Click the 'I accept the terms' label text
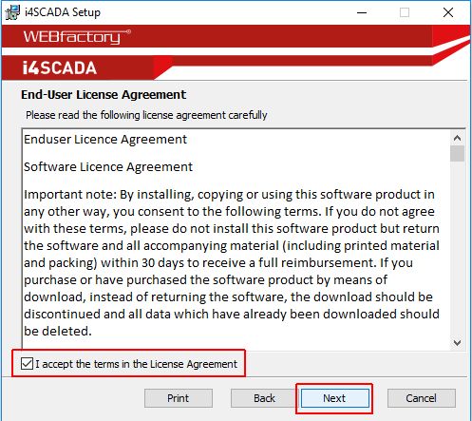Viewport: 472px width, 421px height. pyautogui.click(x=136, y=364)
